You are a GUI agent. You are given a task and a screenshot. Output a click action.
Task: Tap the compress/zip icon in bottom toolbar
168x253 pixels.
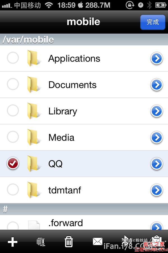click(41, 242)
